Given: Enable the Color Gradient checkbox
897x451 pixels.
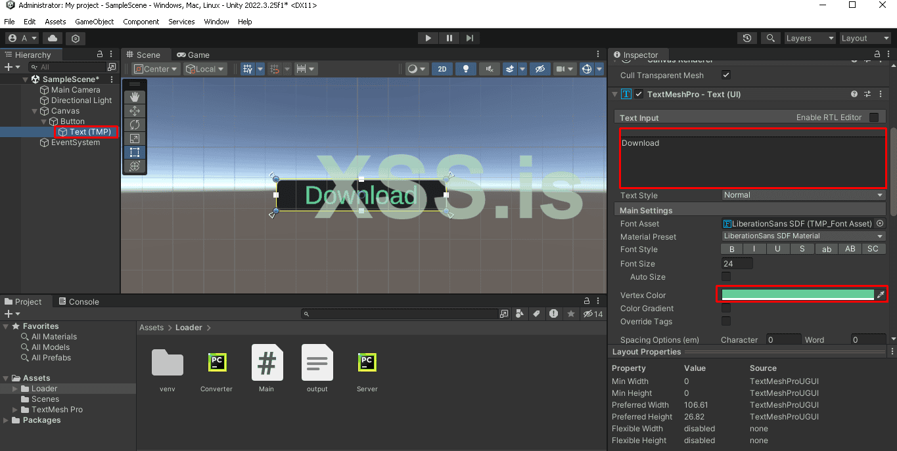Looking at the screenshot, I should pos(725,308).
